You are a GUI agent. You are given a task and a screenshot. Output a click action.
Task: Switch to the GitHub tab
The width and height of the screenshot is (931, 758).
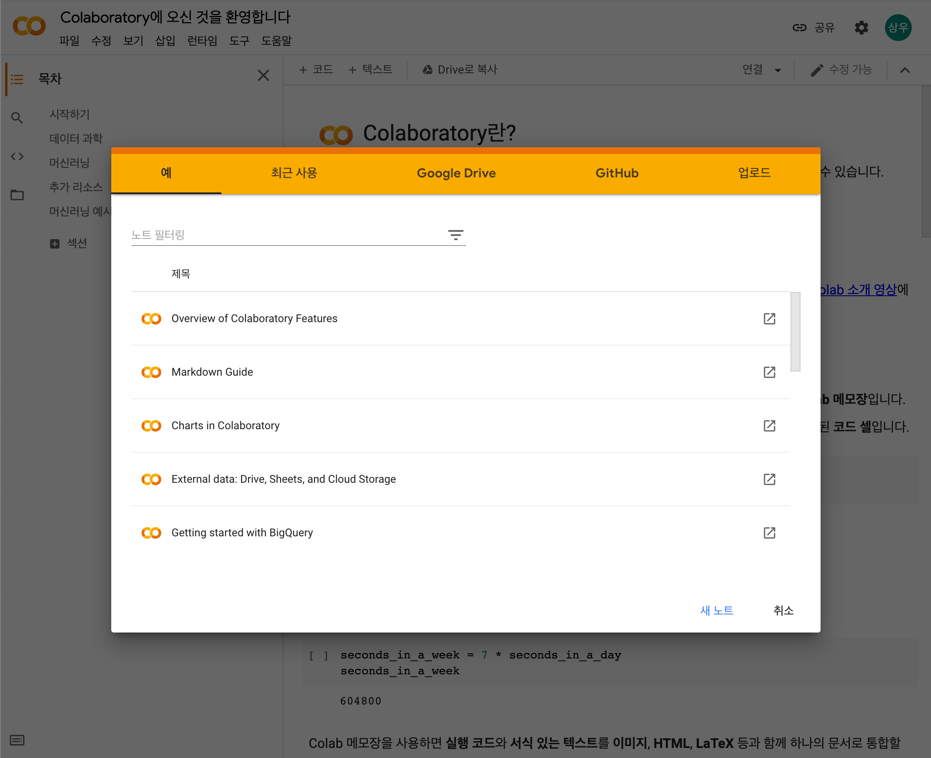(617, 173)
